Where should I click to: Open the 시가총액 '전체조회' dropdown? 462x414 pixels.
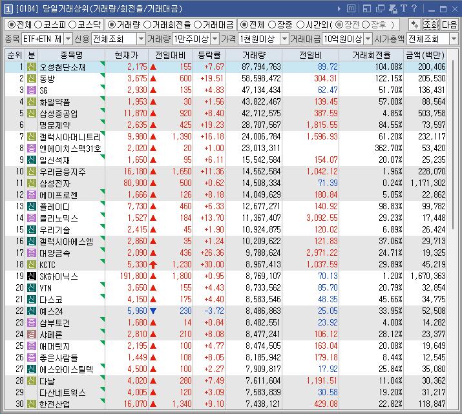pyautogui.click(x=454, y=39)
